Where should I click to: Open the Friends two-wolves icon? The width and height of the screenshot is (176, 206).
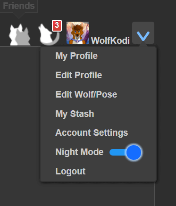pos(19,34)
